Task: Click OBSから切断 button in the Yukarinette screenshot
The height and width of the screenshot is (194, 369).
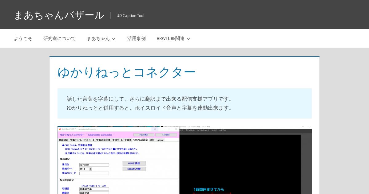Action: pyautogui.click(x=134, y=169)
